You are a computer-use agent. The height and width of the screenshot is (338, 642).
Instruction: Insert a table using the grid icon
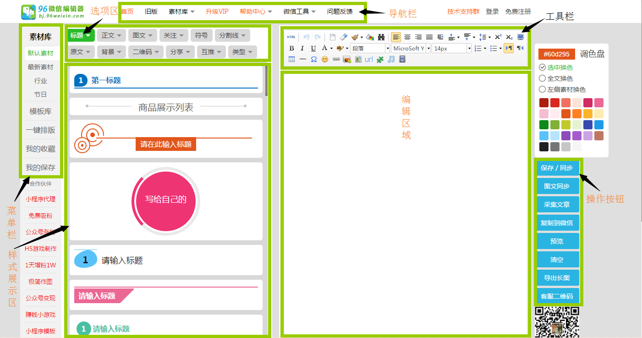click(291, 59)
